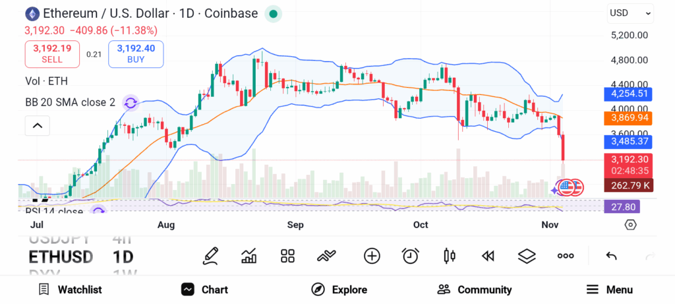
Task: Open the indicators chart icon
Action: click(x=249, y=256)
